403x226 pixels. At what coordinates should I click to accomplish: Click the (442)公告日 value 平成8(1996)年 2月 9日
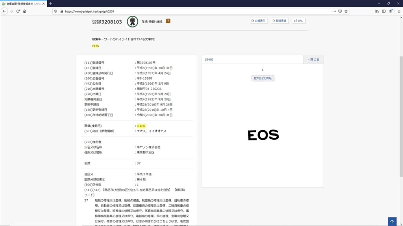(153, 84)
